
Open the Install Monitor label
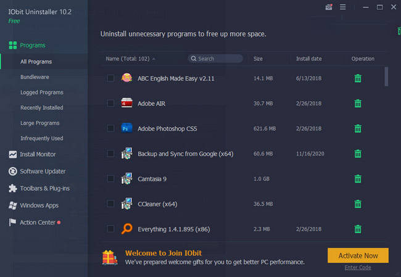38,154
